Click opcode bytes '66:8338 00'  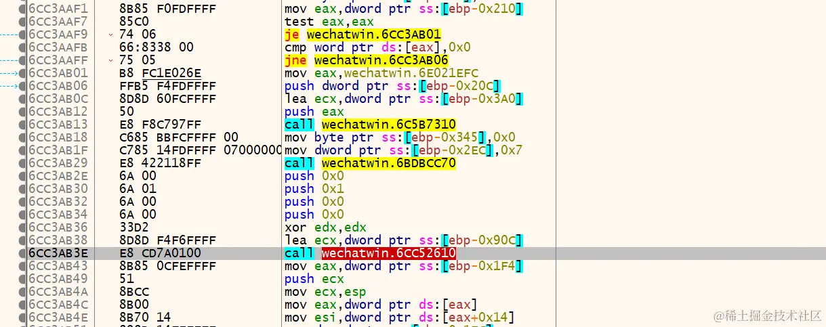156,47
